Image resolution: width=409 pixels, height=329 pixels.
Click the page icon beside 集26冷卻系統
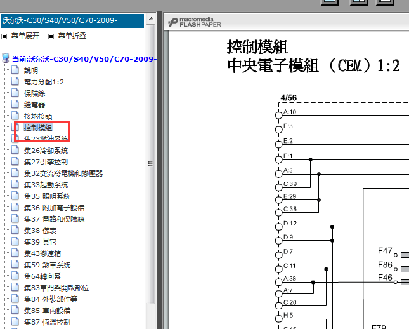pos(15,150)
